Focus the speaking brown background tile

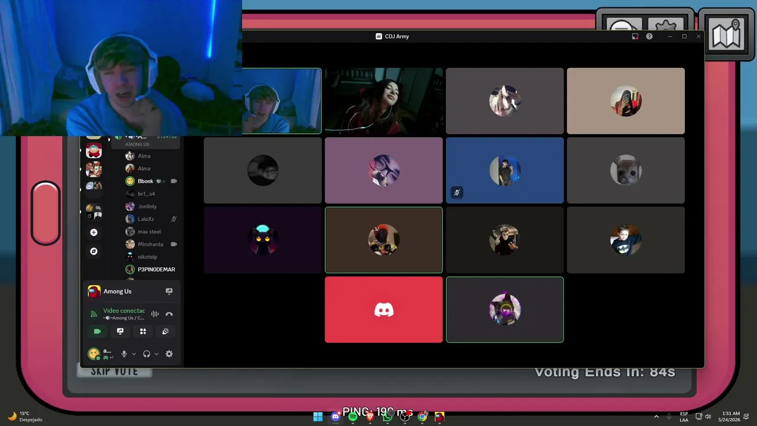click(x=383, y=240)
